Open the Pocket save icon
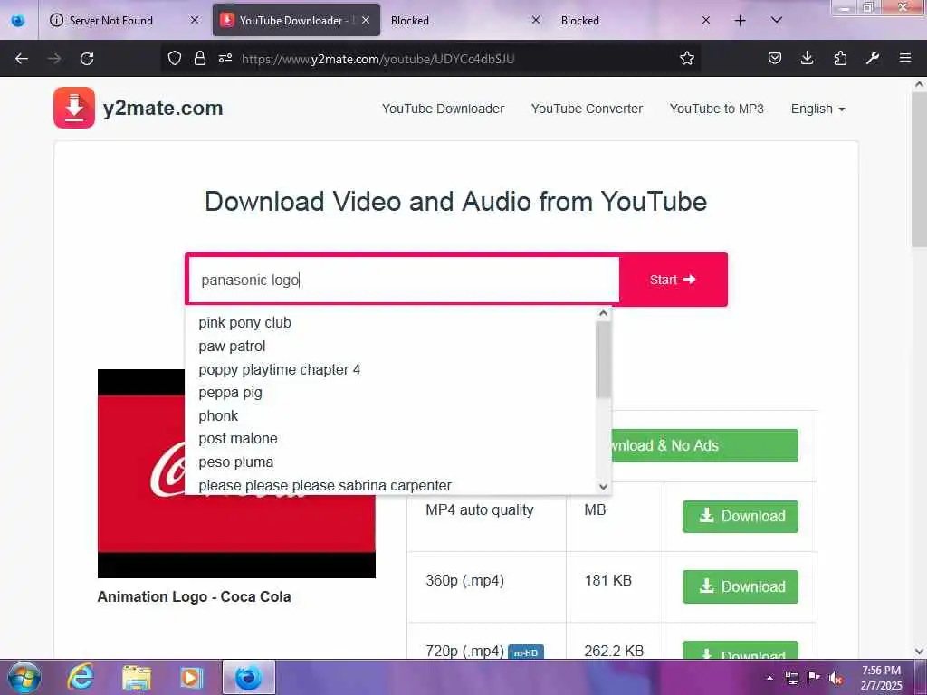This screenshot has width=927, height=695. [x=775, y=58]
